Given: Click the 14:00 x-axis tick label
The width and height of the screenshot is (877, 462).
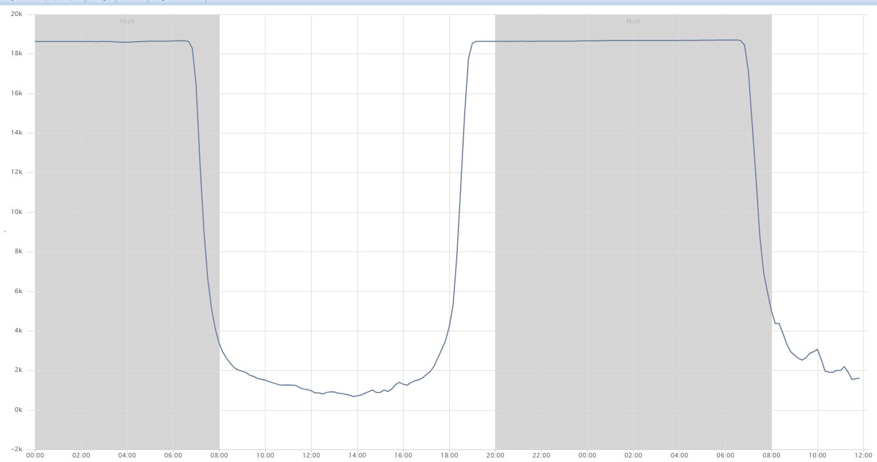Looking at the screenshot, I should 357,455.
